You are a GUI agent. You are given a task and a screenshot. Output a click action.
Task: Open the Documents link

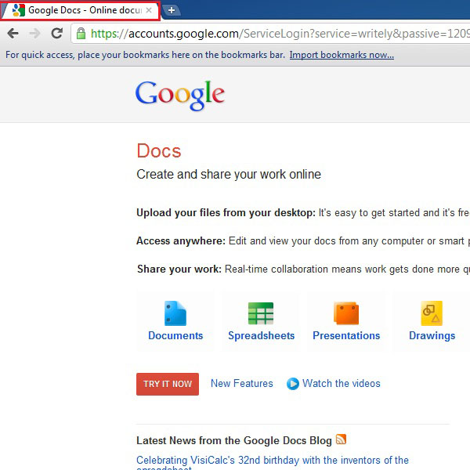click(175, 335)
